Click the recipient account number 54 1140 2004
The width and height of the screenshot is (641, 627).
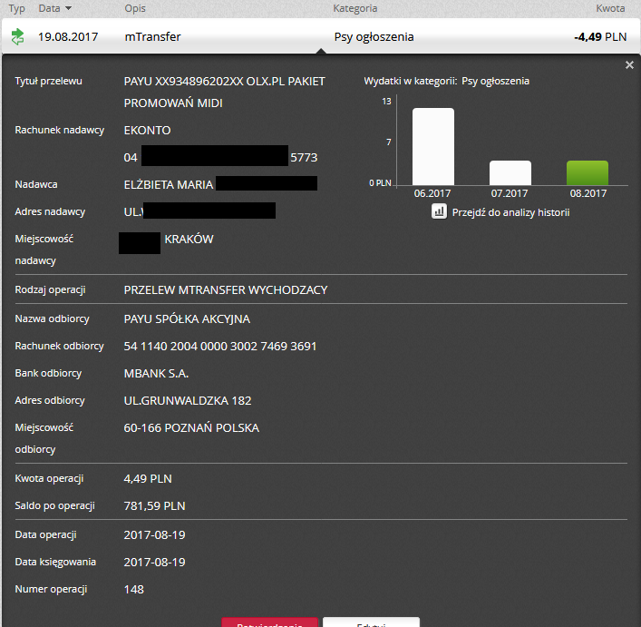click(220, 347)
